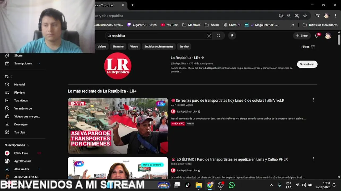Open the LO ÚLTIMO Paro de transportistas title

229,159
